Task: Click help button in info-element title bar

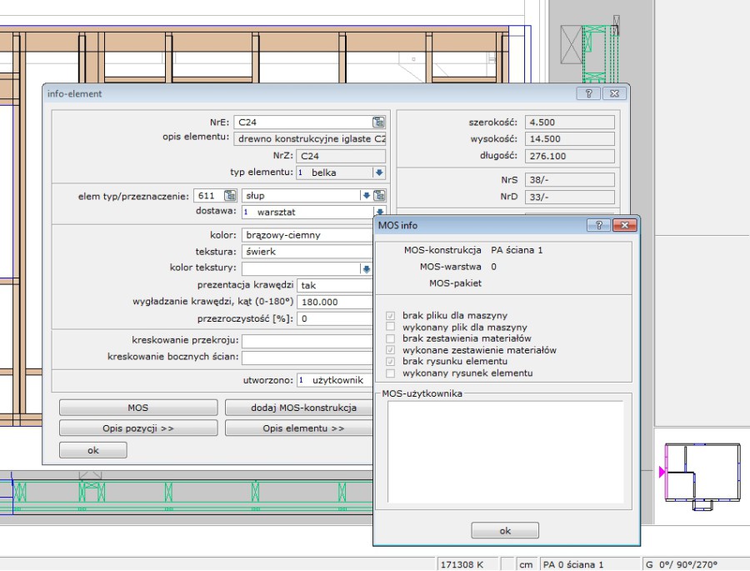Action: (x=587, y=94)
